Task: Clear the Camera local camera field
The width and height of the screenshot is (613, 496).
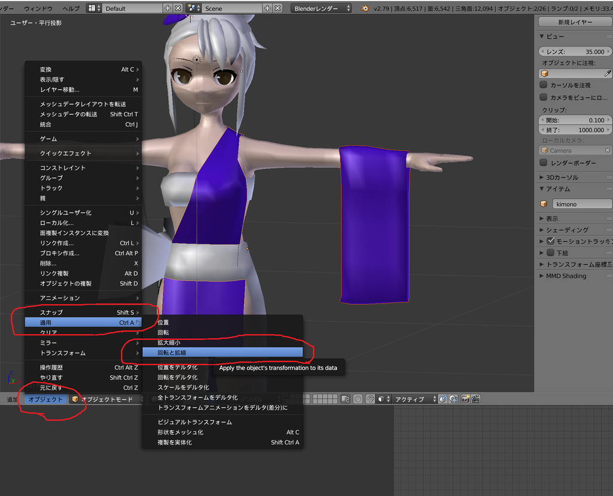Action: (608, 150)
